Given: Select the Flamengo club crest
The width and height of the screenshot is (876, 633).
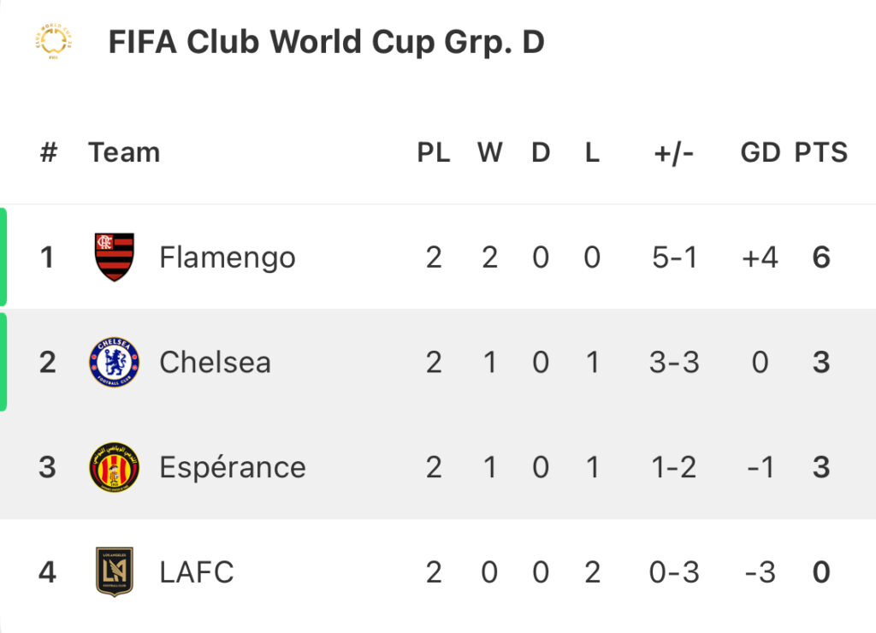Looking at the screenshot, I should (x=115, y=257).
